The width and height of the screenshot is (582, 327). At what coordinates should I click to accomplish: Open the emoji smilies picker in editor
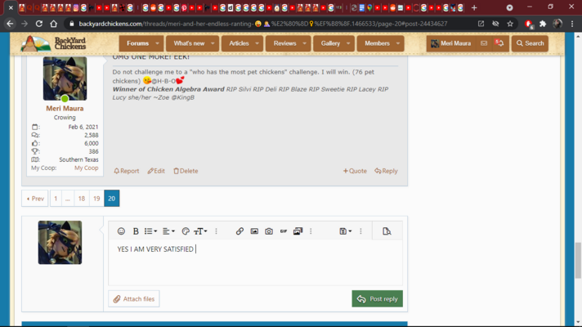pyautogui.click(x=121, y=231)
